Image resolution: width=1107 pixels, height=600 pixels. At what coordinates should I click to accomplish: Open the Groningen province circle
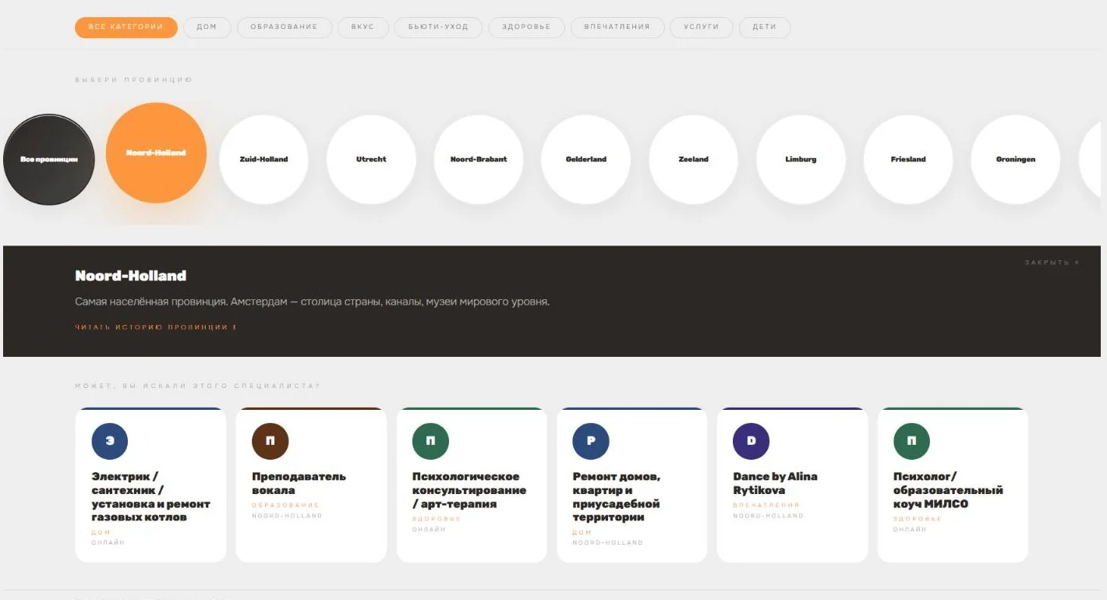click(x=1016, y=160)
